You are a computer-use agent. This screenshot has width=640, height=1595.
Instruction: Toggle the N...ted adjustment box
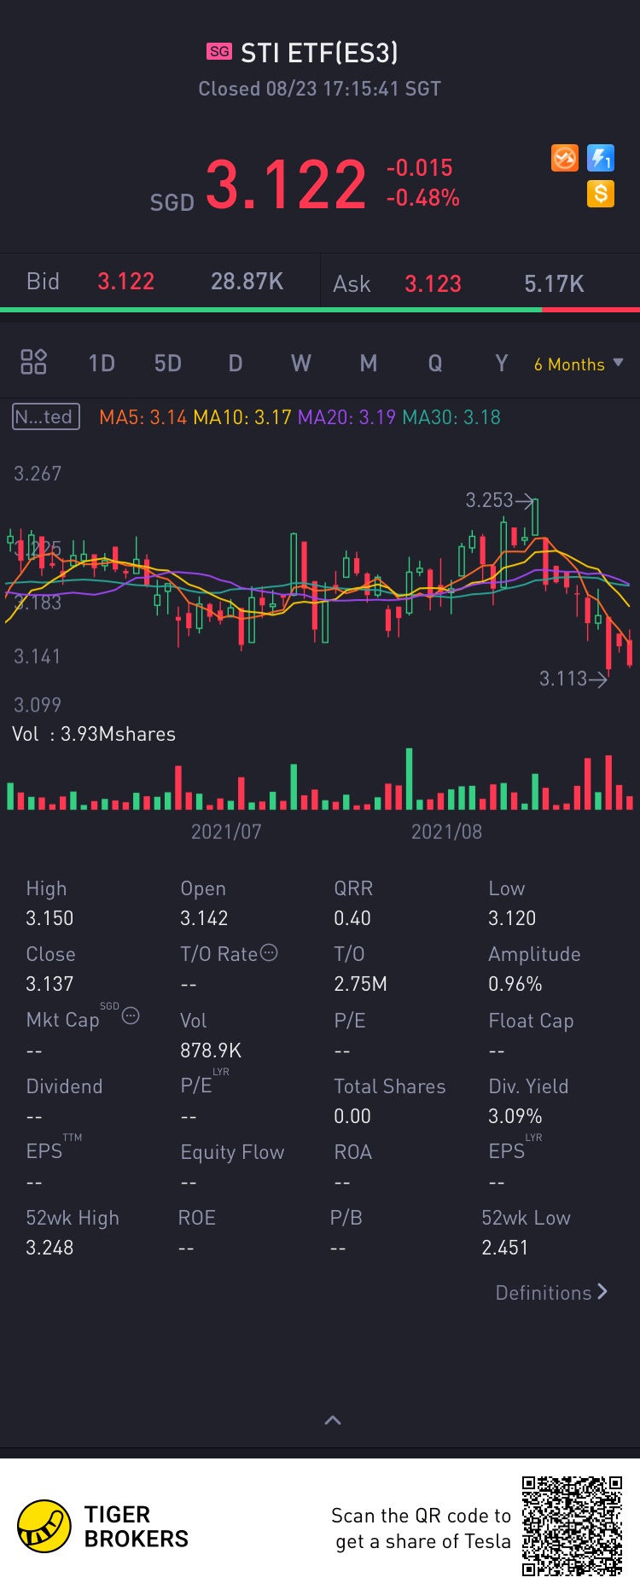pyautogui.click(x=46, y=416)
